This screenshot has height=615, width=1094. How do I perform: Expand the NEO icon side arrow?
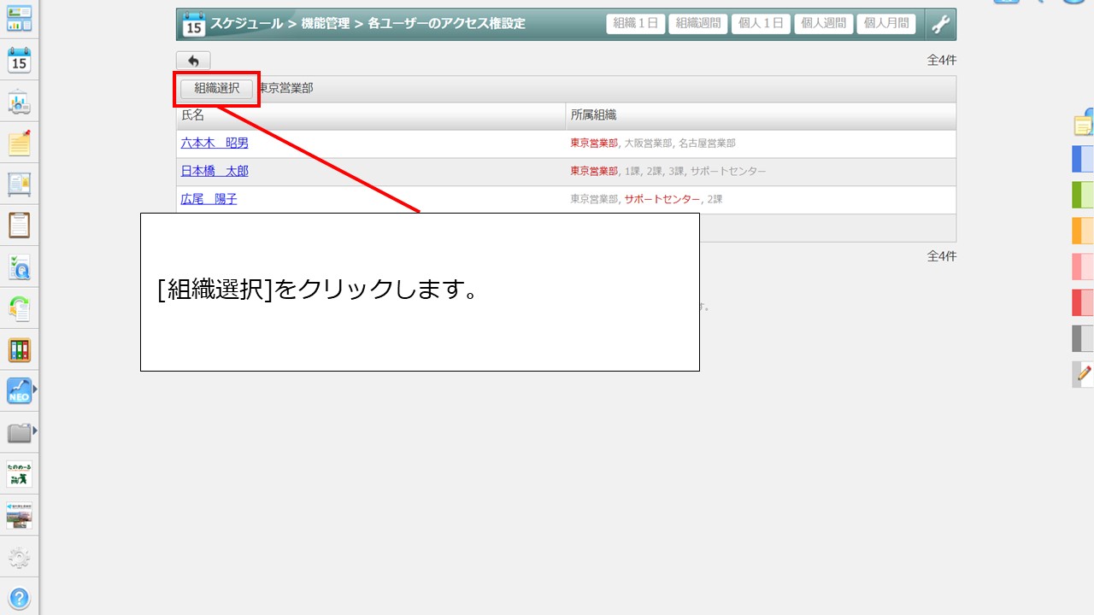[x=35, y=391]
